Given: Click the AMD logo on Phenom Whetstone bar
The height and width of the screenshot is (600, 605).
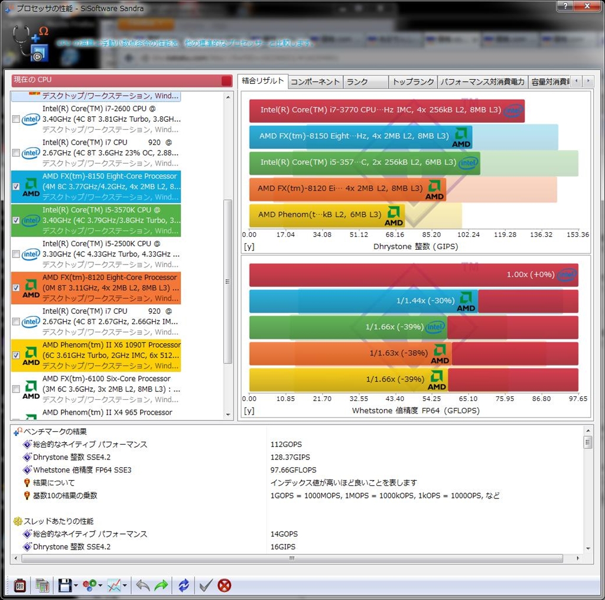Looking at the screenshot, I should [437, 380].
